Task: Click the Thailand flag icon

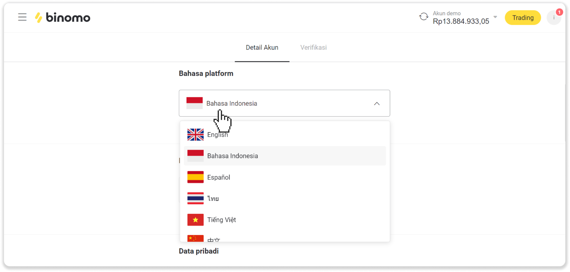Action: click(x=195, y=198)
